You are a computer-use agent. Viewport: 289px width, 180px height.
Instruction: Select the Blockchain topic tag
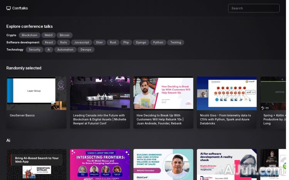(x=29, y=35)
